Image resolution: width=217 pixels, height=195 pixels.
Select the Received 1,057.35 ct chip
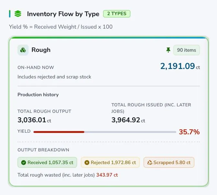pos(47,162)
